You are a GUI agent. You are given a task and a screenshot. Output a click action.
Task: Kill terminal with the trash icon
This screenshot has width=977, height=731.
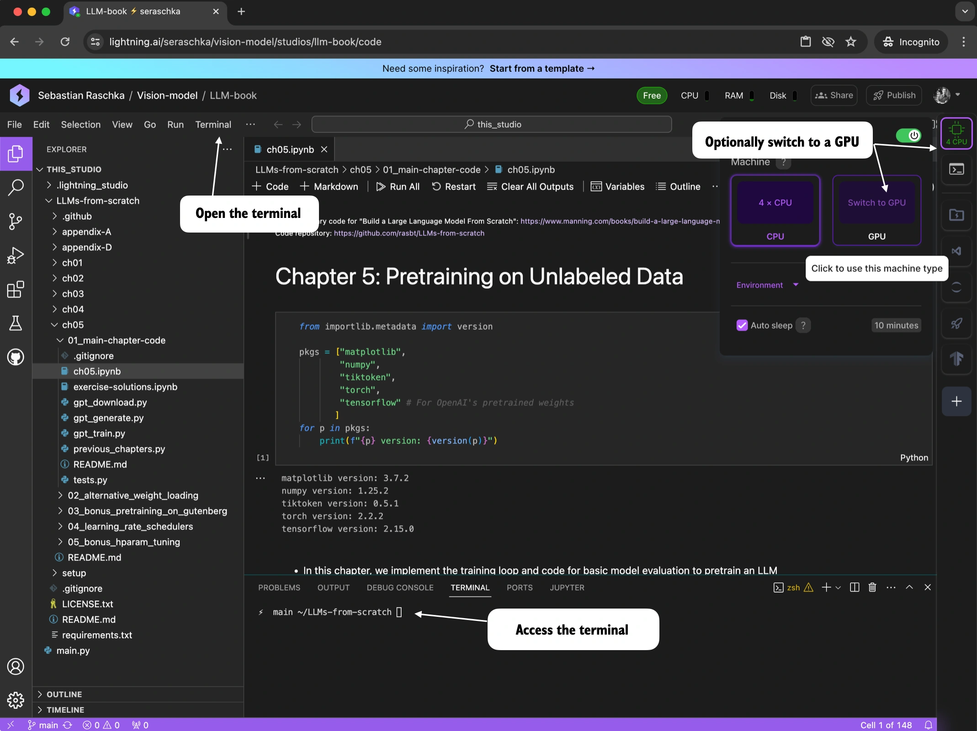tap(872, 588)
